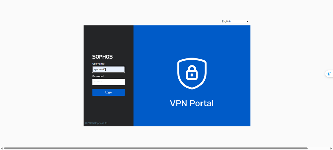Click the right scroll arrow

click(x=331, y=148)
